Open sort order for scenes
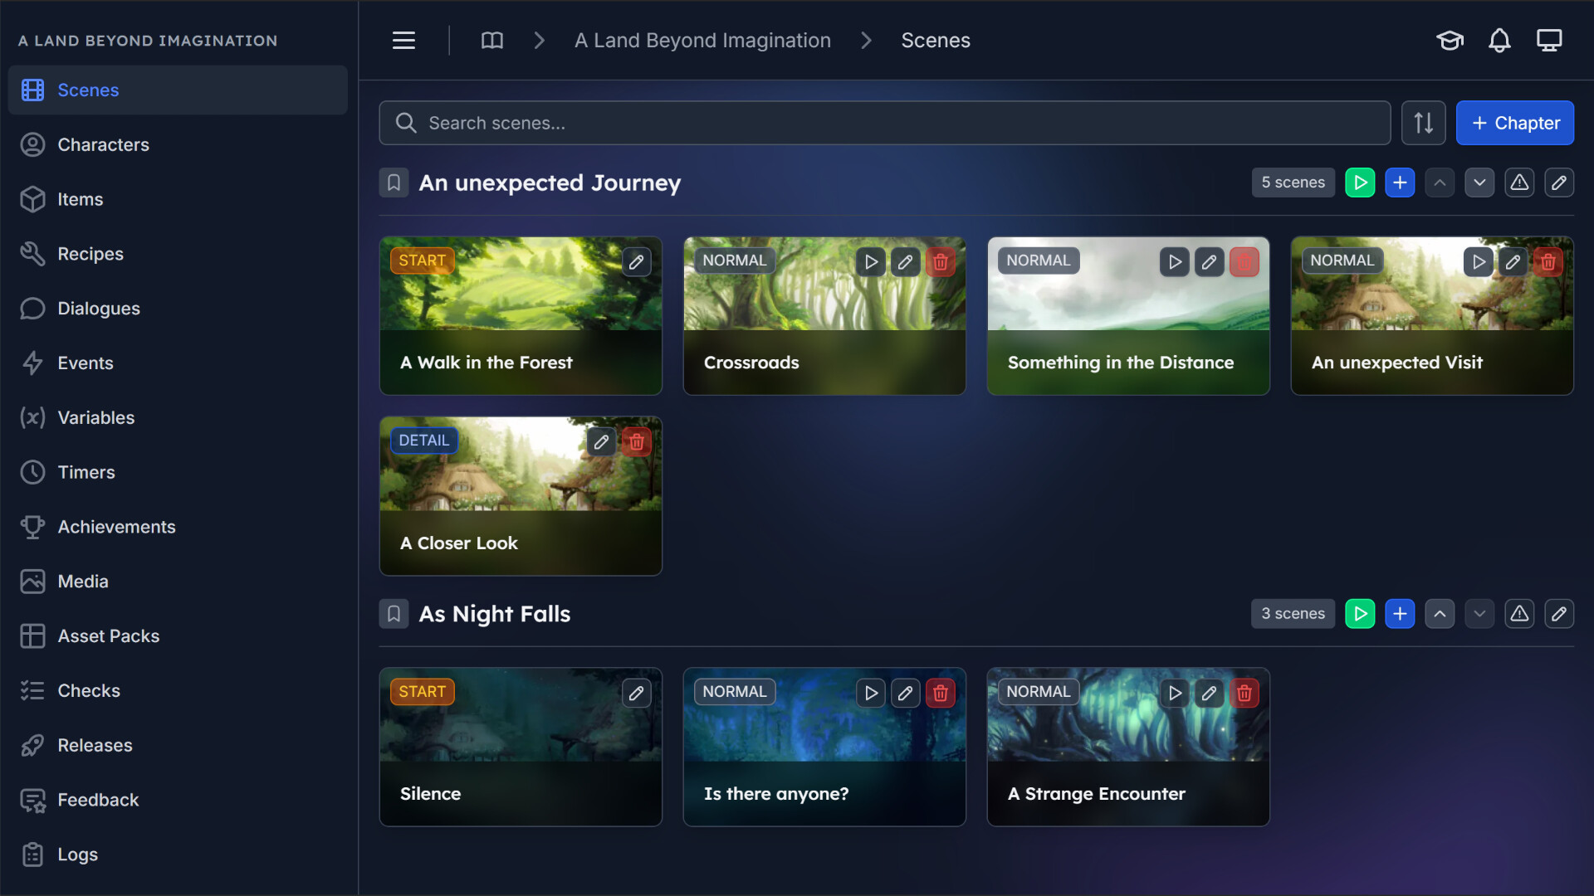Image resolution: width=1594 pixels, height=896 pixels. (x=1423, y=123)
